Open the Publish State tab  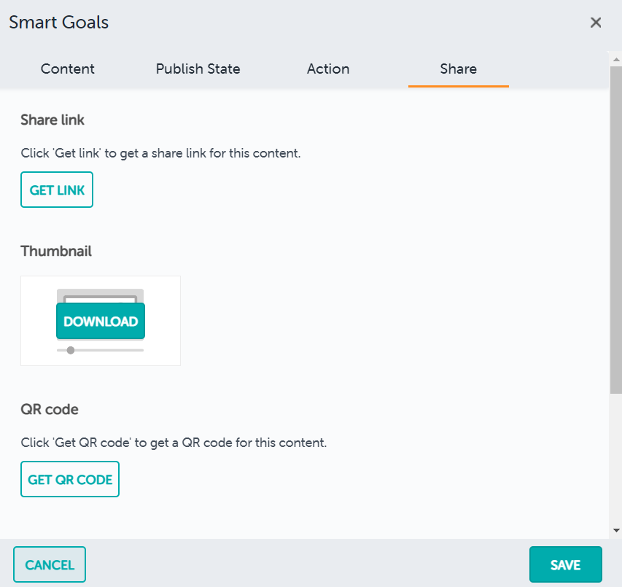pos(198,69)
